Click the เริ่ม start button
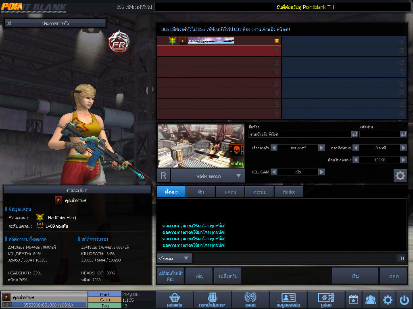The height and width of the screenshot is (309, 413). (x=355, y=276)
